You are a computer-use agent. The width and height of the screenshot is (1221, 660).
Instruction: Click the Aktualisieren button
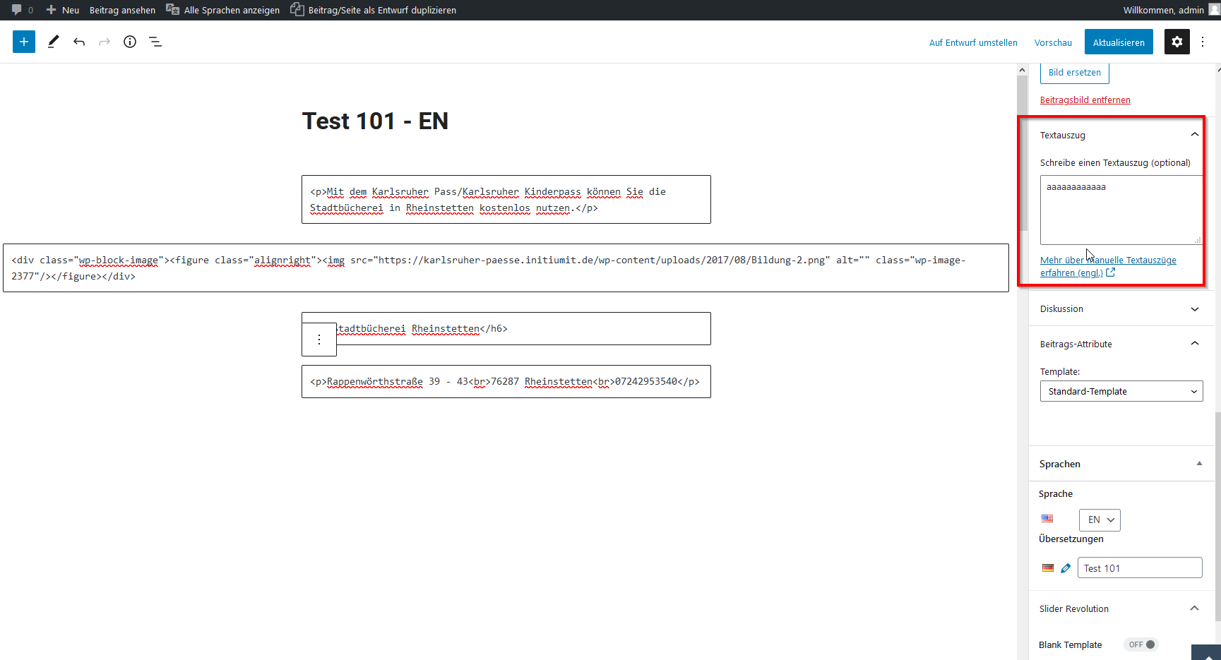point(1119,42)
